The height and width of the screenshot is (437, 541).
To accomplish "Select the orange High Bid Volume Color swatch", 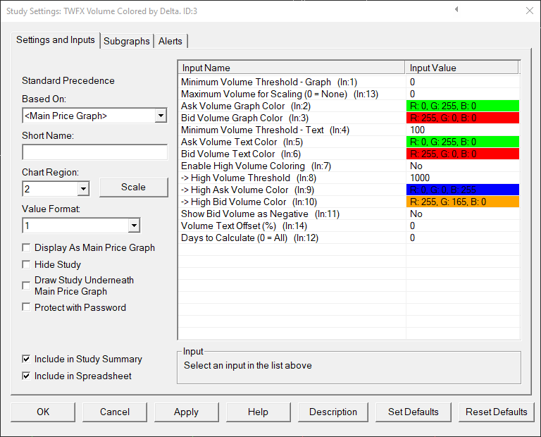I will pos(463,202).
